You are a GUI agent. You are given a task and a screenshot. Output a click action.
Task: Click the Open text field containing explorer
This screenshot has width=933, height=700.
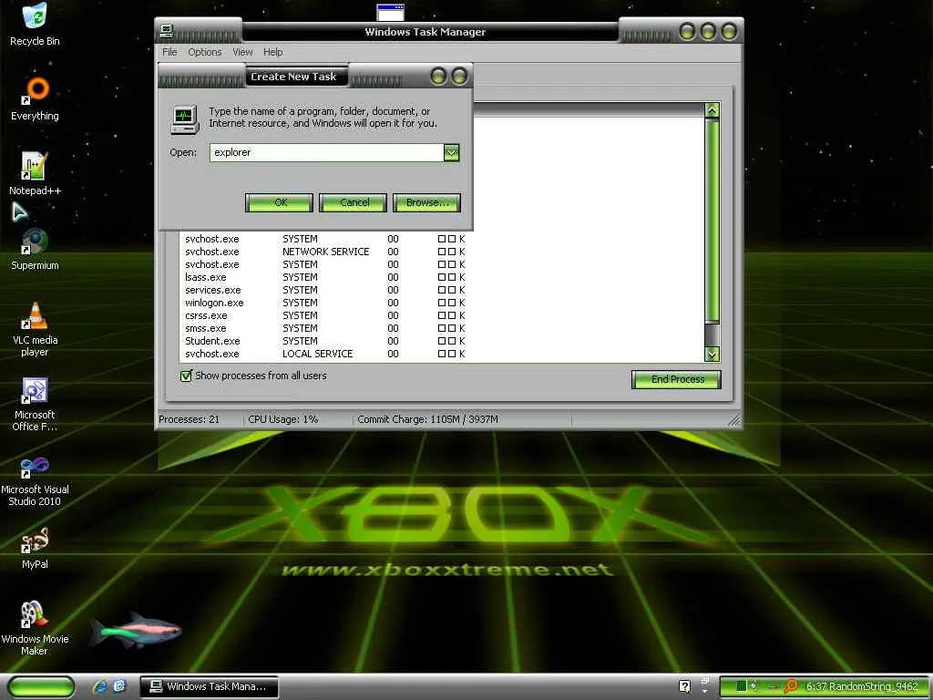(327, 152)
